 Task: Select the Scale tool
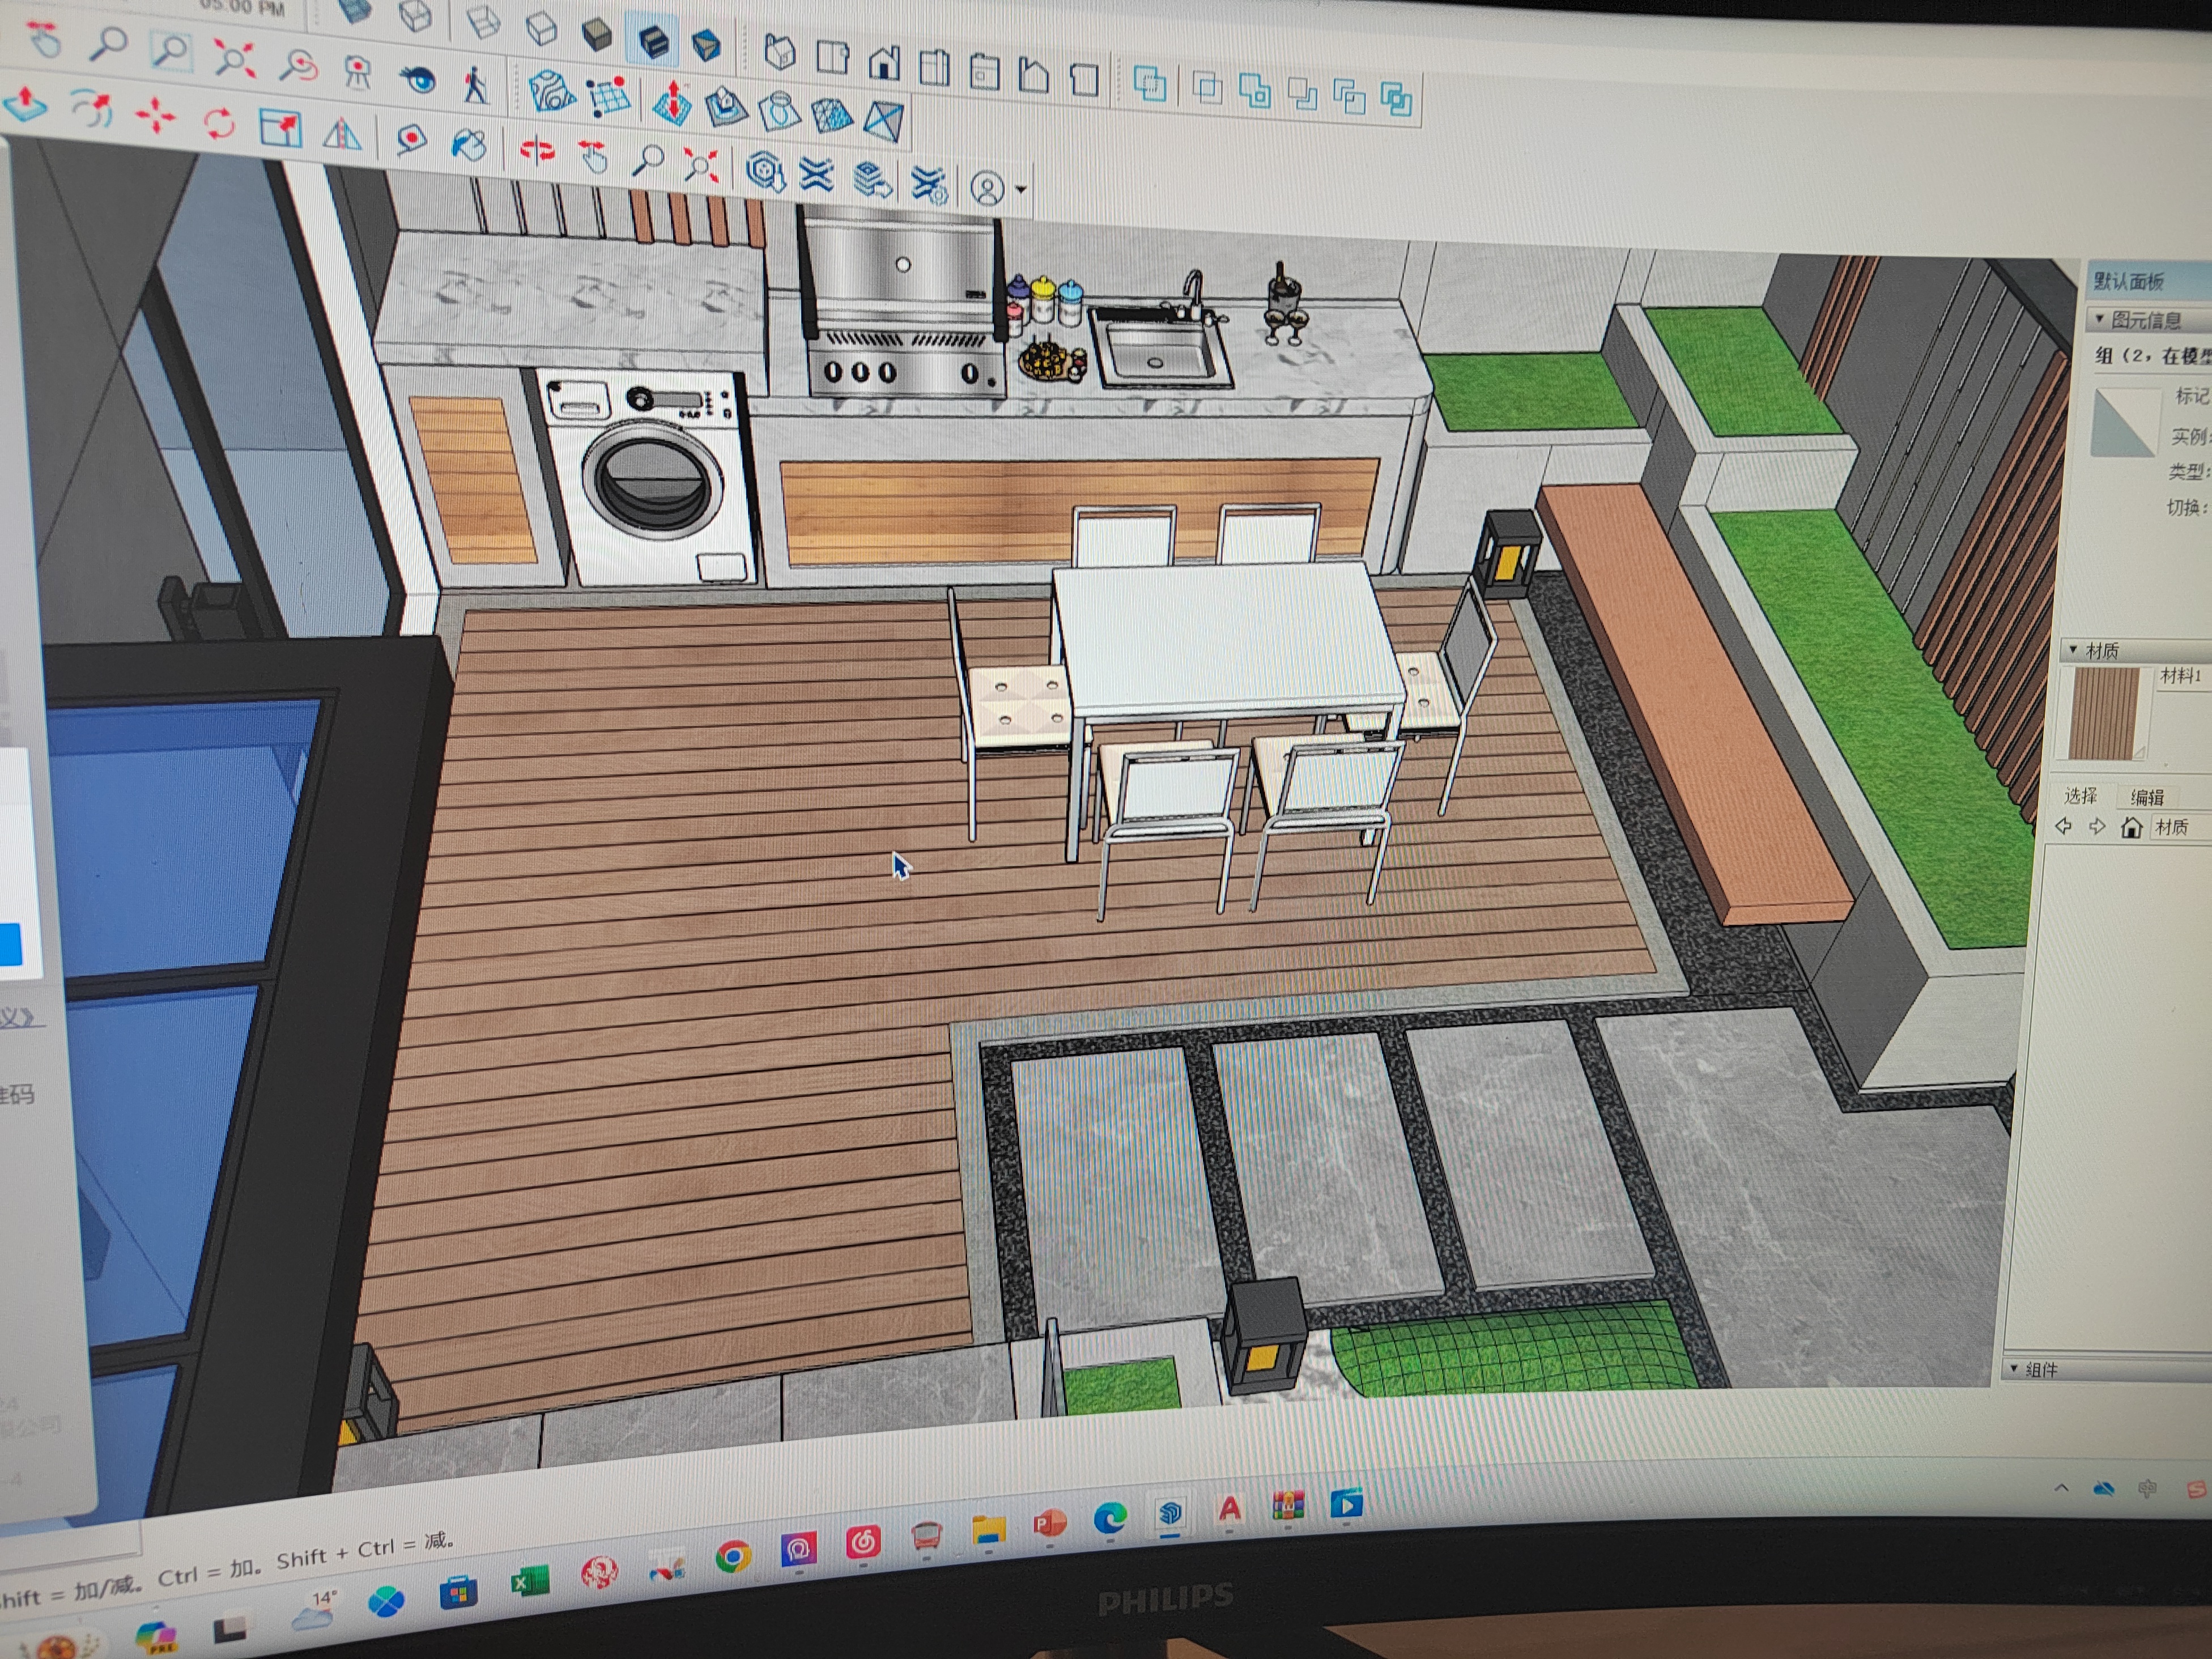[x=281, y=128]
